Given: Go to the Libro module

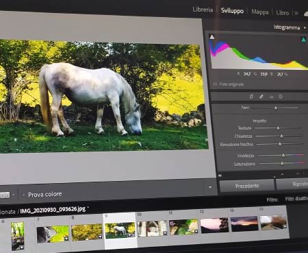Looking at the screenshot, I should pyautogui.click(x=283, y=13).
